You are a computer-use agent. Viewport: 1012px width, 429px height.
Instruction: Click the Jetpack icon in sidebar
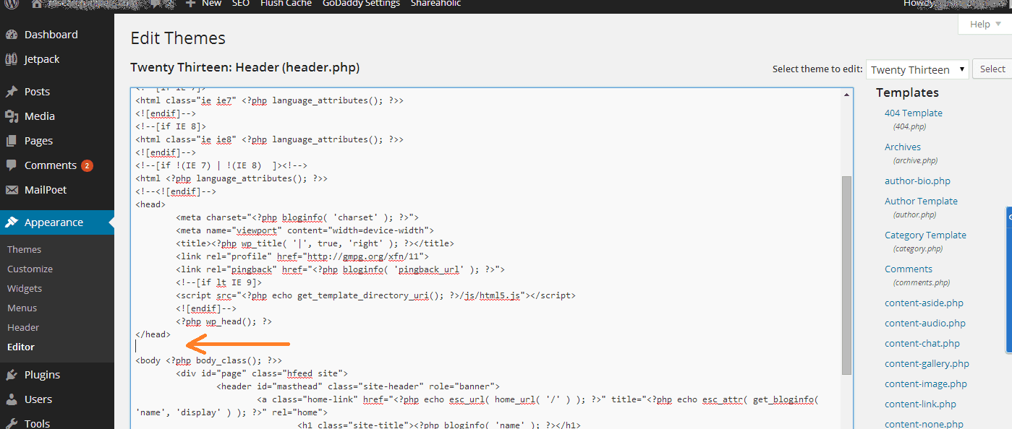pos(12,59)
